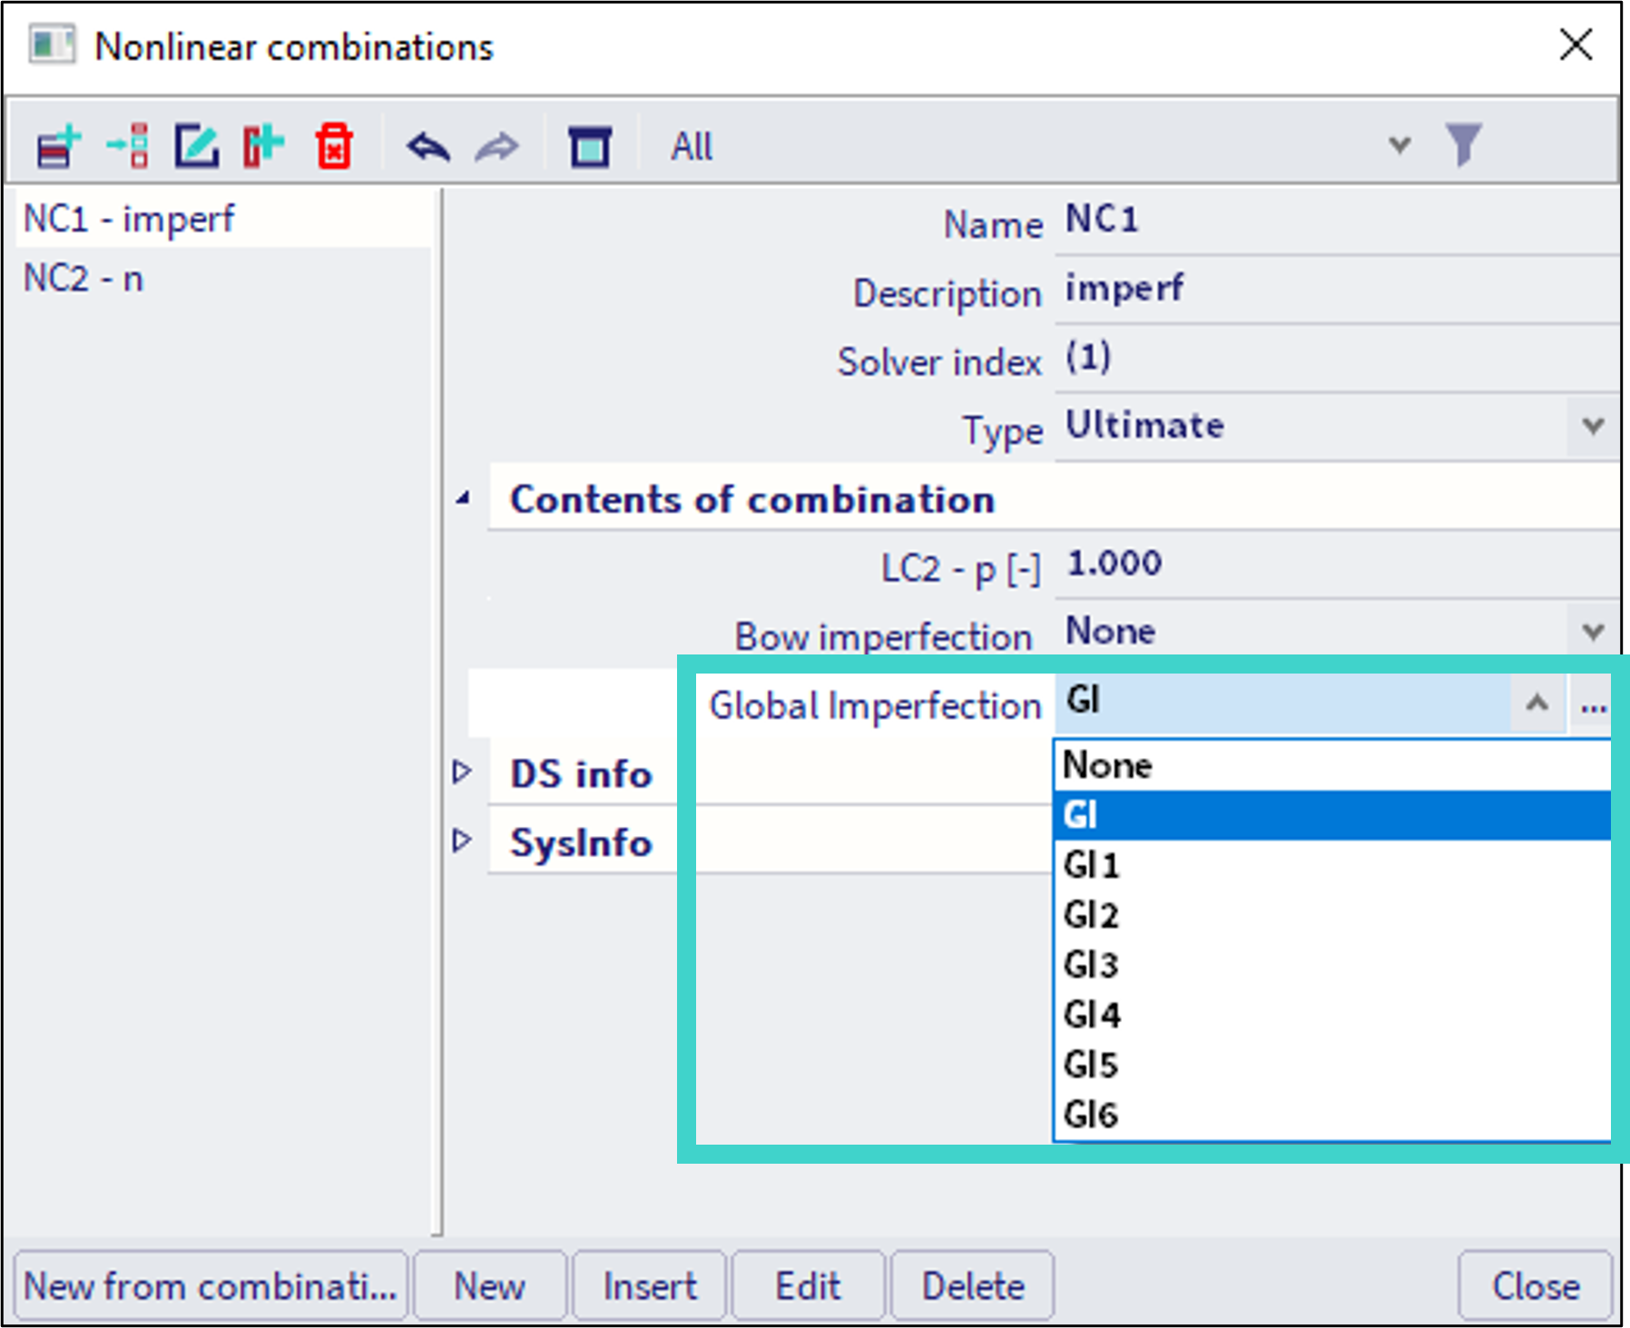This screenshot has width=1630, height=1328.
Task: Click the ellipsis button beside Global Imperfection
Action: tap(1594, 704)
